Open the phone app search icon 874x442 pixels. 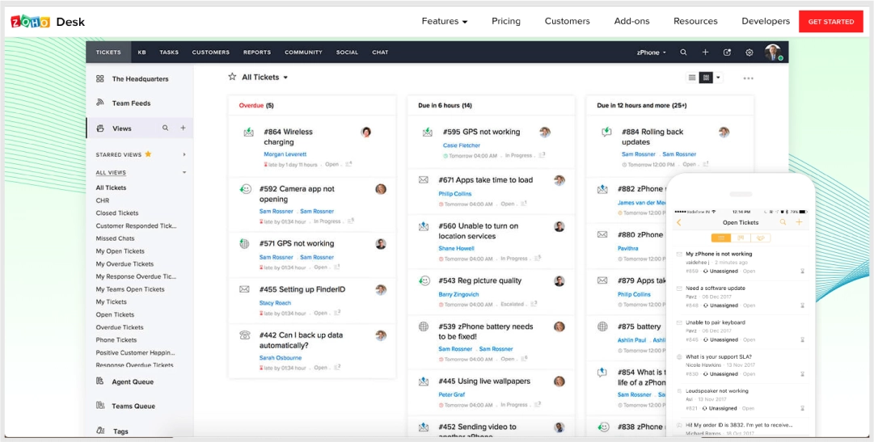tap(783, 222)
